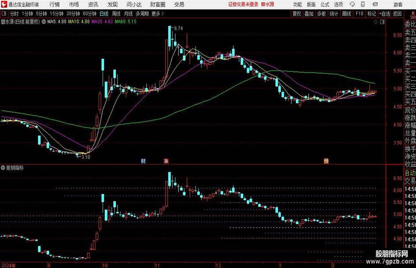416x268 pixels.
Task: Click the 多股 multi-stock button
Action: (x=321, y=14)
